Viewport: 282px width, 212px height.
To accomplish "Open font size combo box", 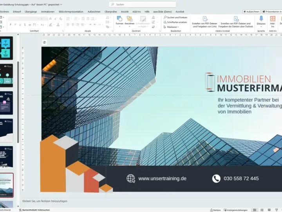I will tap(44, 19).
